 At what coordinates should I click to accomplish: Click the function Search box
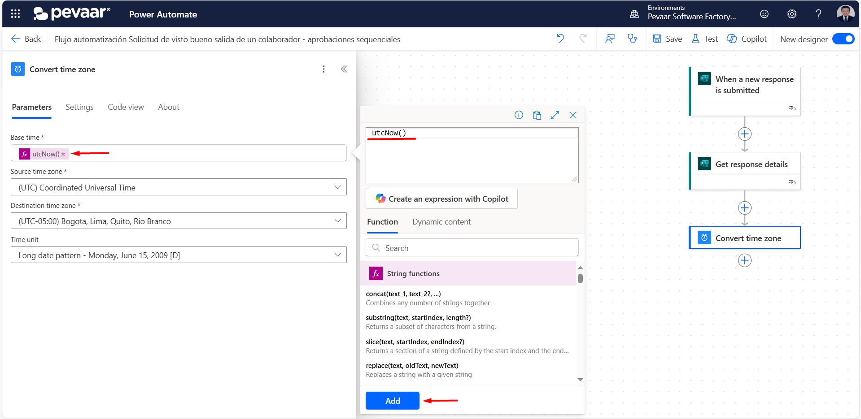click(x=472, y=248)
